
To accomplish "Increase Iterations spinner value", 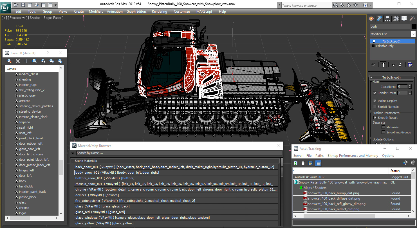I will (410, 86).
